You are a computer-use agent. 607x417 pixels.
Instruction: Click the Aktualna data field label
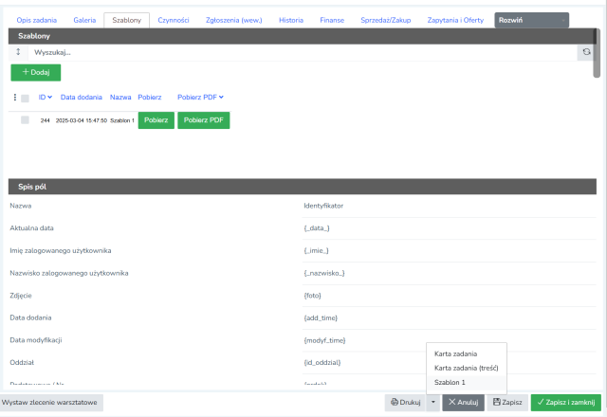(x=31, y=228)
